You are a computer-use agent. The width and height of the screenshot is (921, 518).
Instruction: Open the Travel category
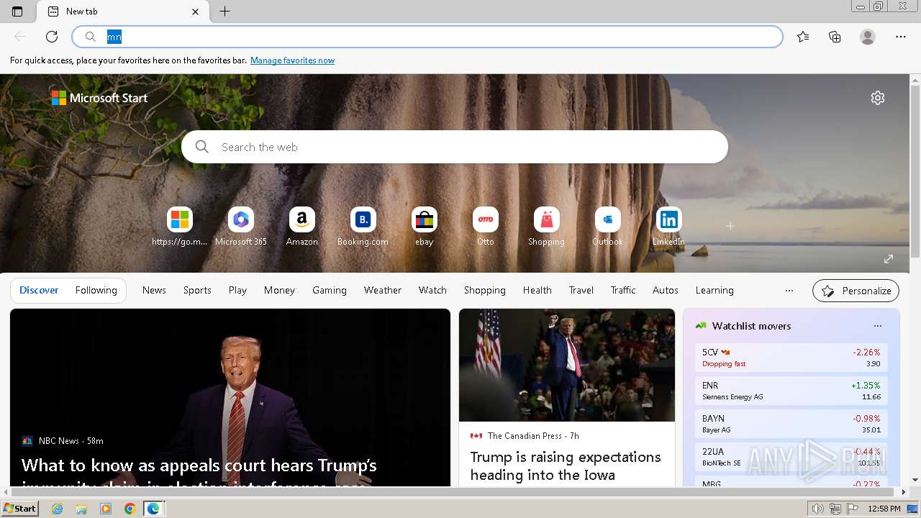click(581, 290)
